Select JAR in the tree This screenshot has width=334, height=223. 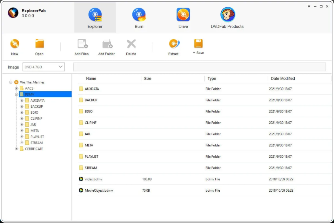click(33, 124)
